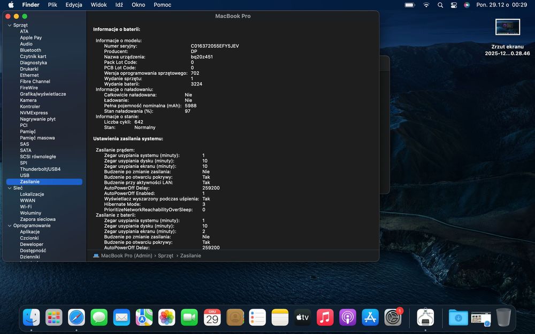The height and width of the screenshot is (334, 535).
Task: Open Downloads folder in Dock
Action: 458,317
